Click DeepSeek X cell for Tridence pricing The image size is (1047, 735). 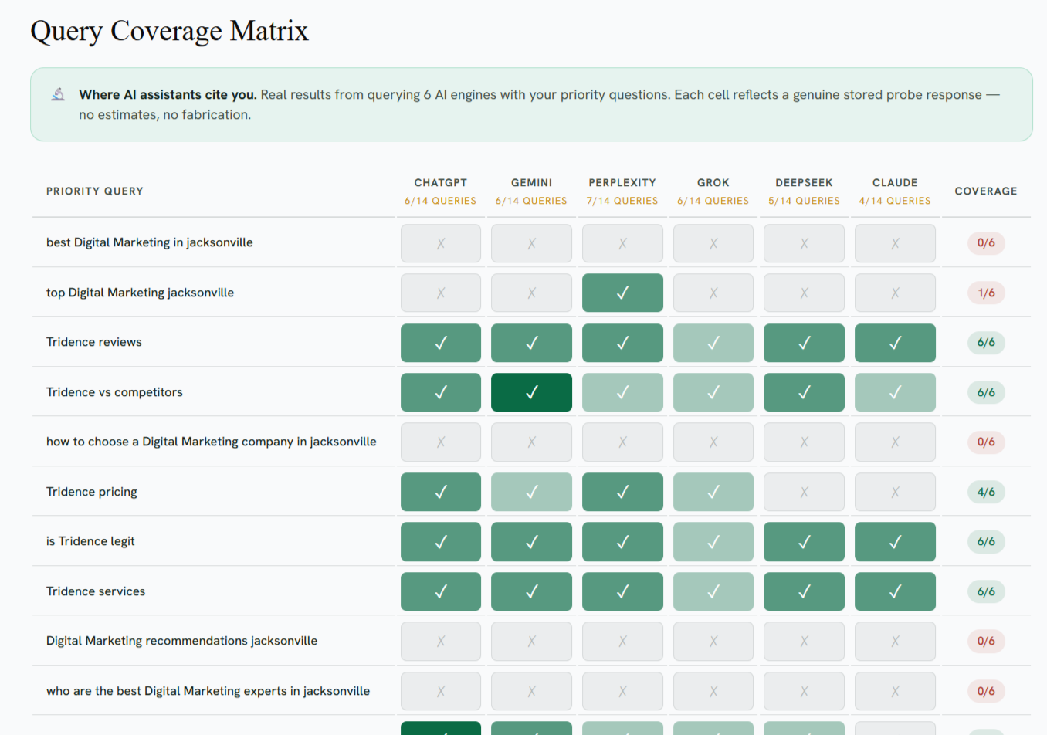pyautogui.click(x=804, y=492)
